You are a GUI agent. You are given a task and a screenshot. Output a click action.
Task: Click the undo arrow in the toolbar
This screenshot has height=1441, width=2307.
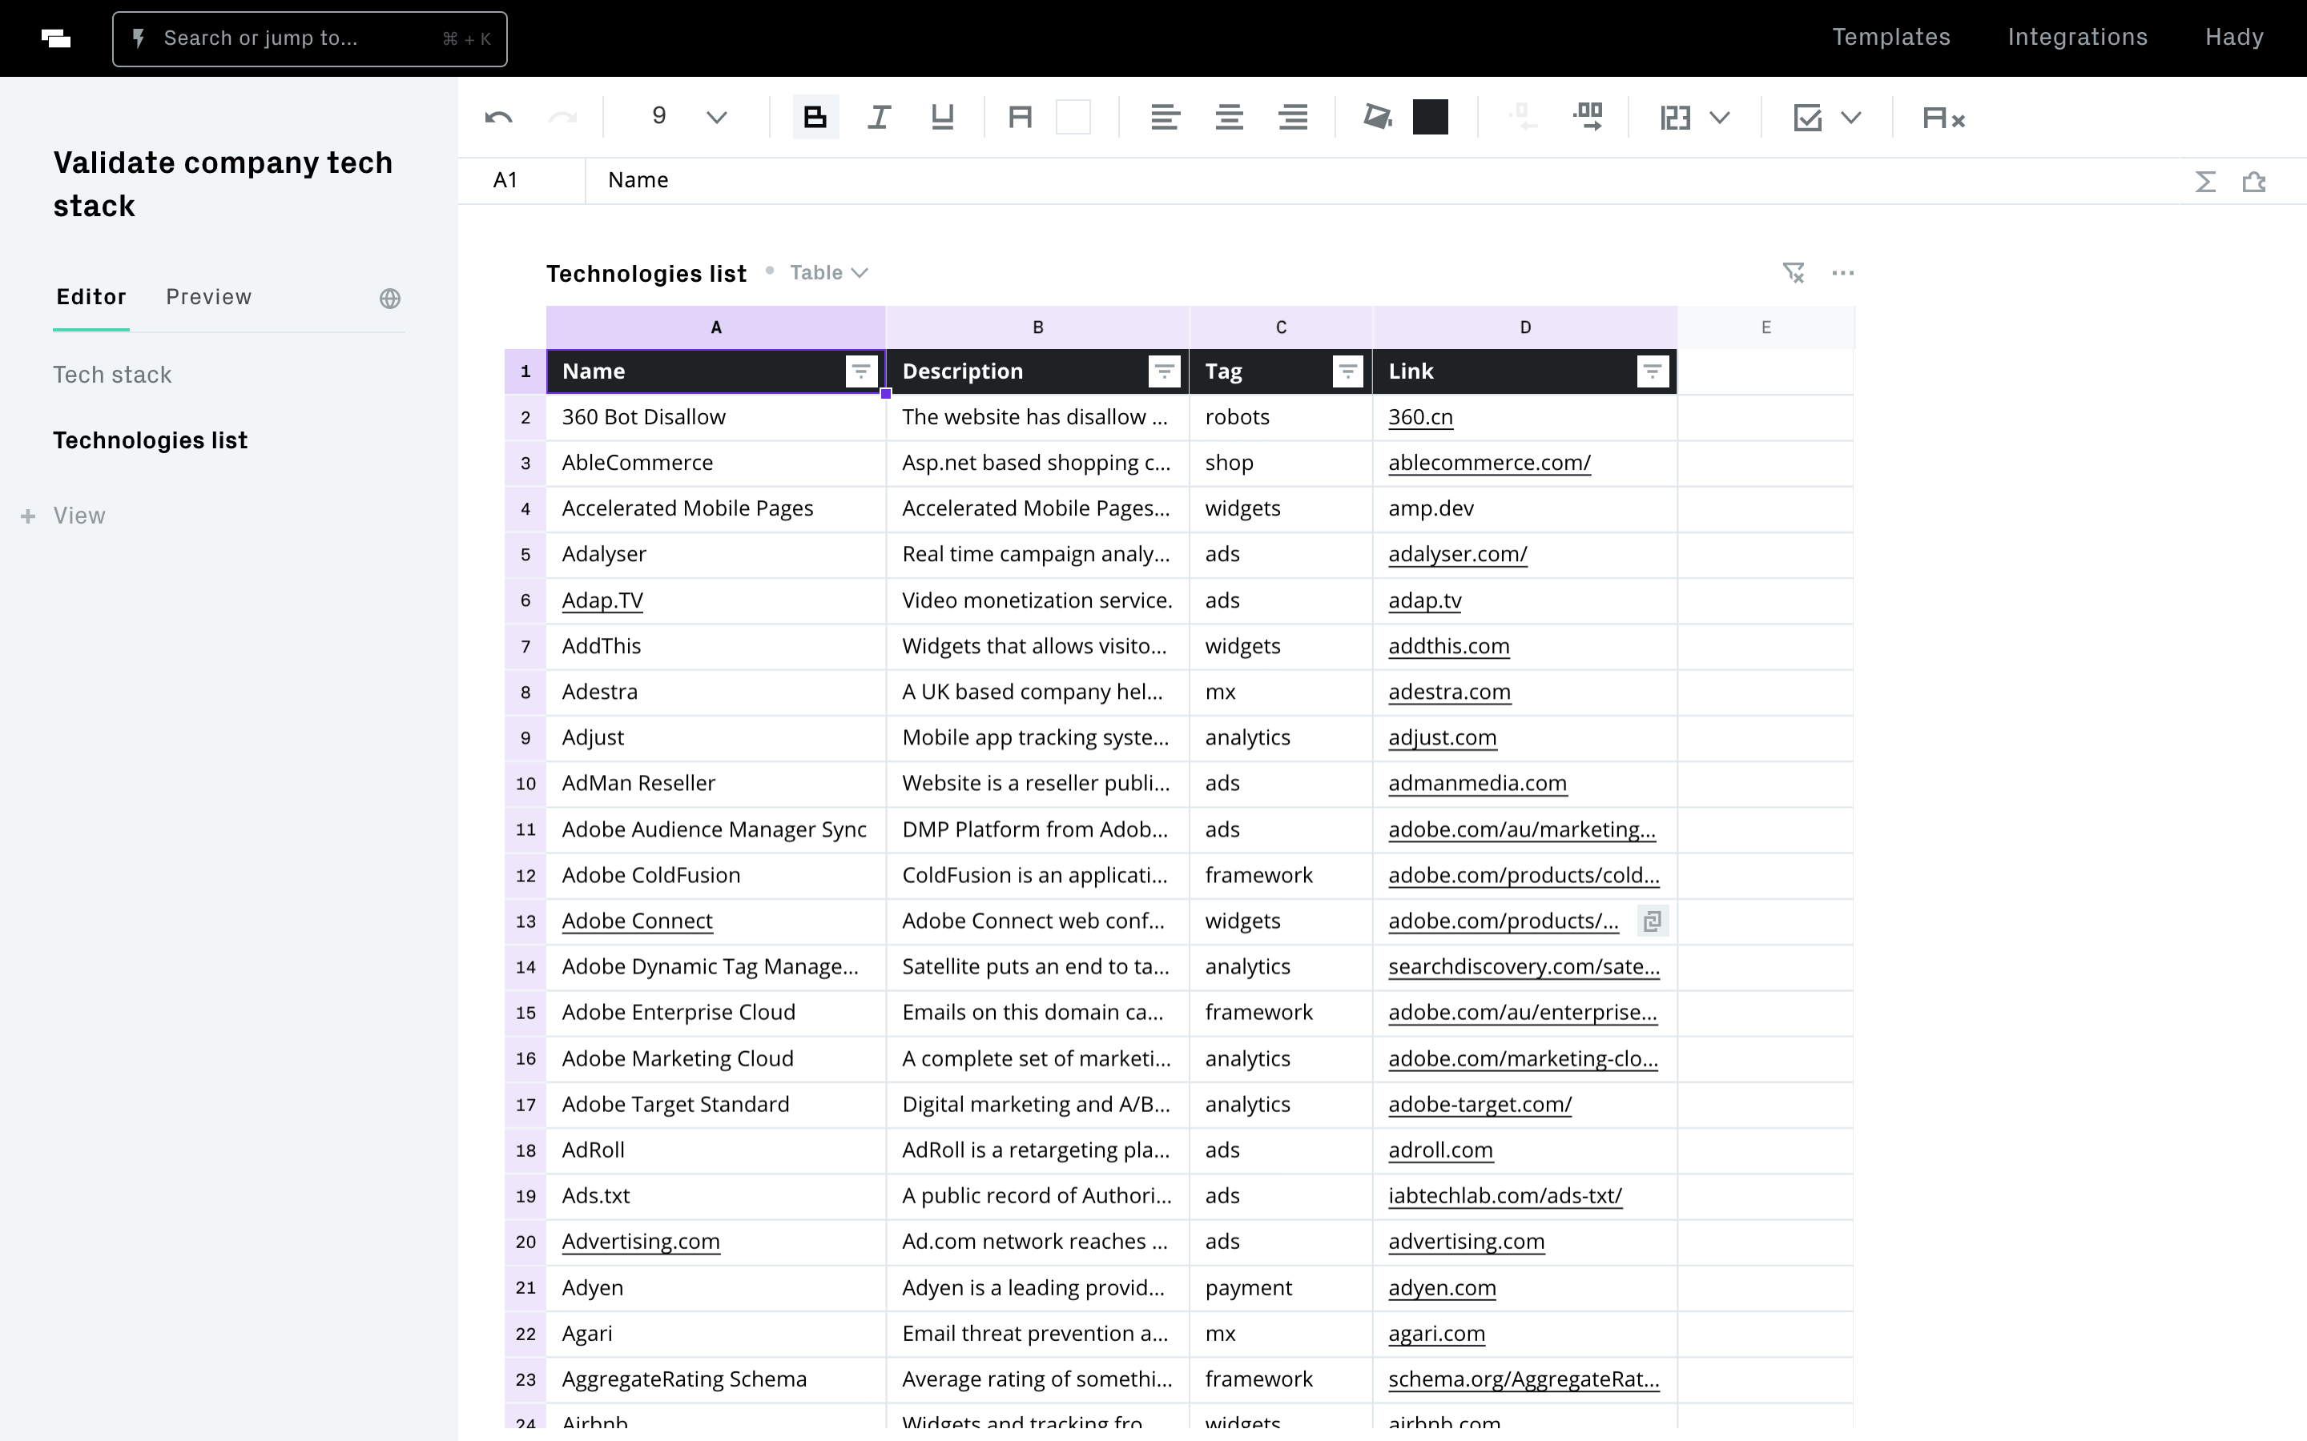(498, 117)
